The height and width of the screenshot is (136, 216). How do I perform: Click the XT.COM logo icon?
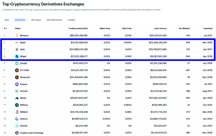[17, 70]
